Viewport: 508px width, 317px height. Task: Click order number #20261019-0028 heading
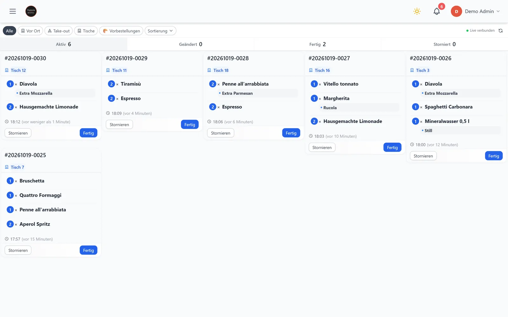coord(228,58)
